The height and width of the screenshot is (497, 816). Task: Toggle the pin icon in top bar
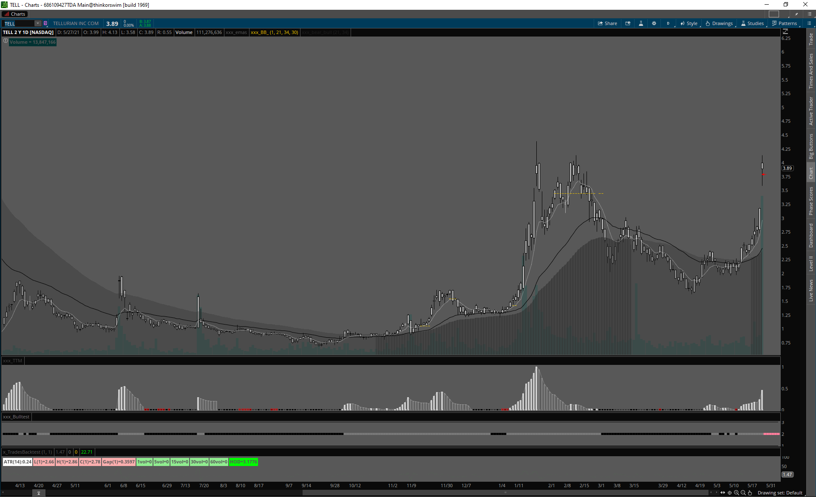796,14
